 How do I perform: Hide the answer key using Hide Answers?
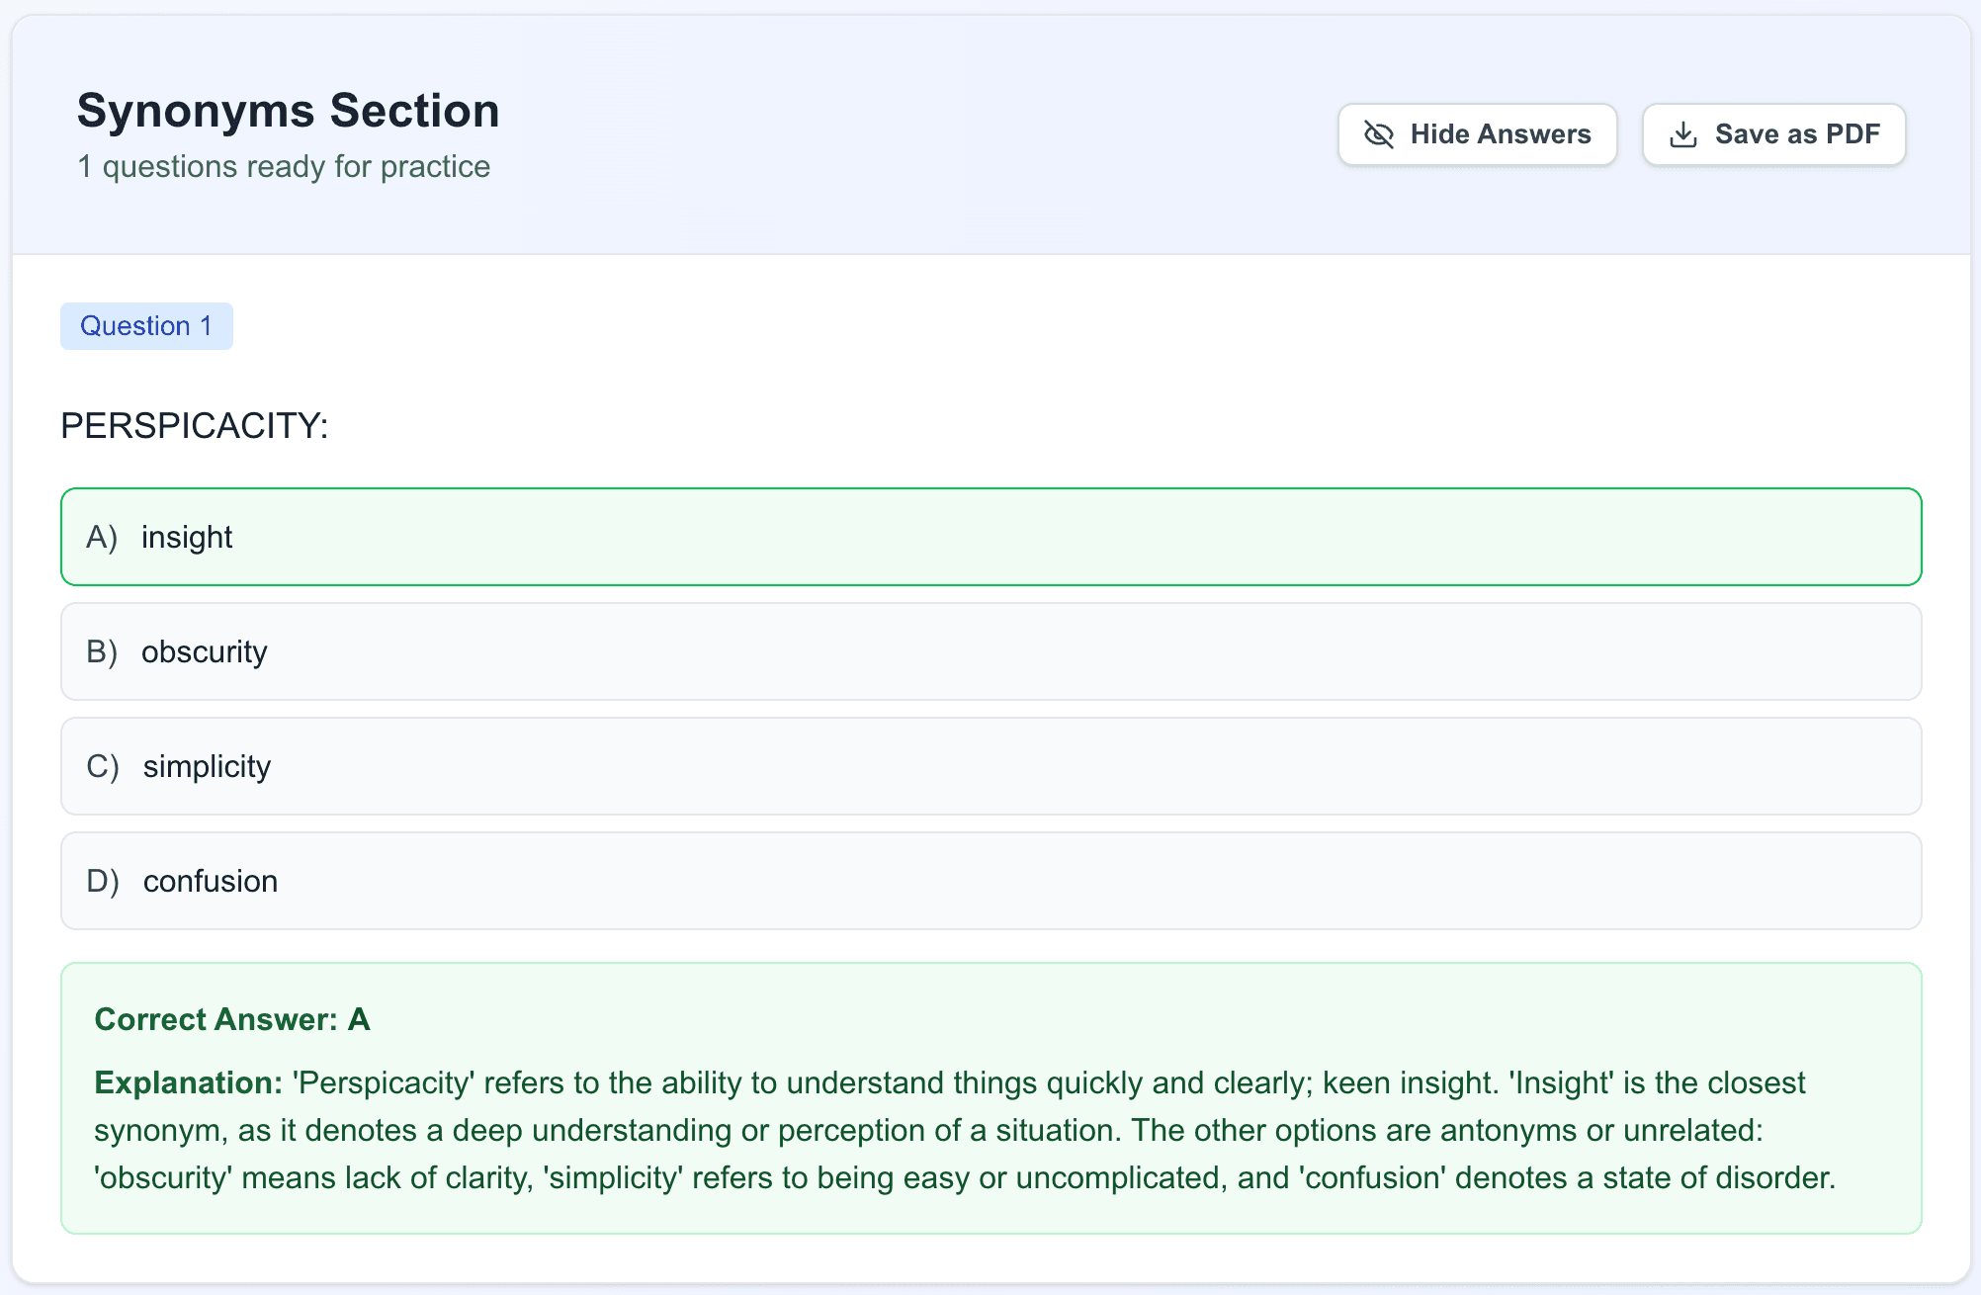[1477, 134]
